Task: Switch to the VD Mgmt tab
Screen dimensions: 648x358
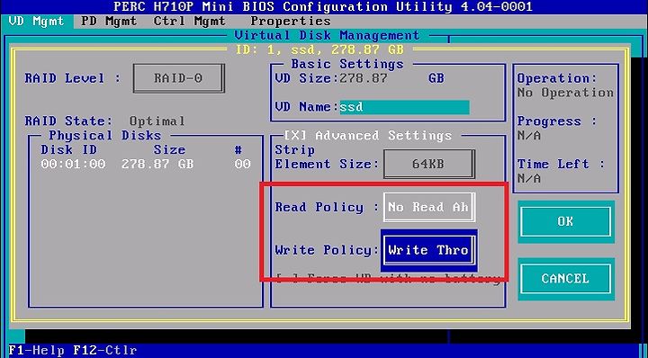Action: pos(37,21)
